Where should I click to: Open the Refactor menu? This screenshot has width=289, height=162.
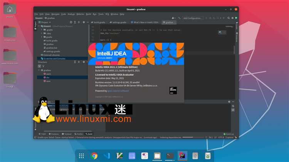coord(80,14)
